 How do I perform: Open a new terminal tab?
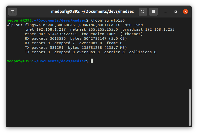tap(13, 12)
